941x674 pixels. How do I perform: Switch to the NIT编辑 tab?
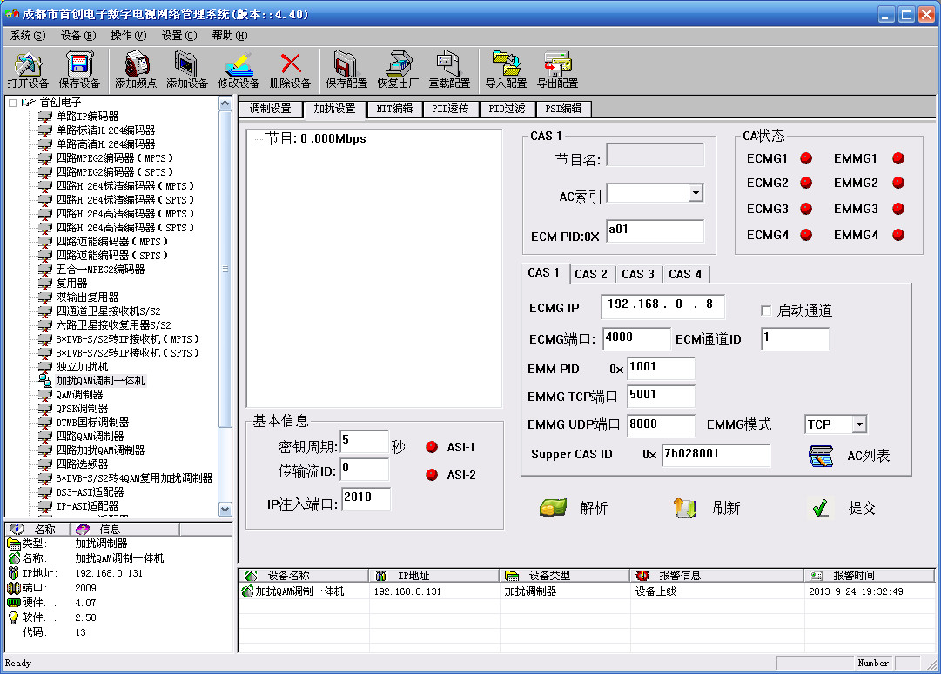[x=394, y=109]
